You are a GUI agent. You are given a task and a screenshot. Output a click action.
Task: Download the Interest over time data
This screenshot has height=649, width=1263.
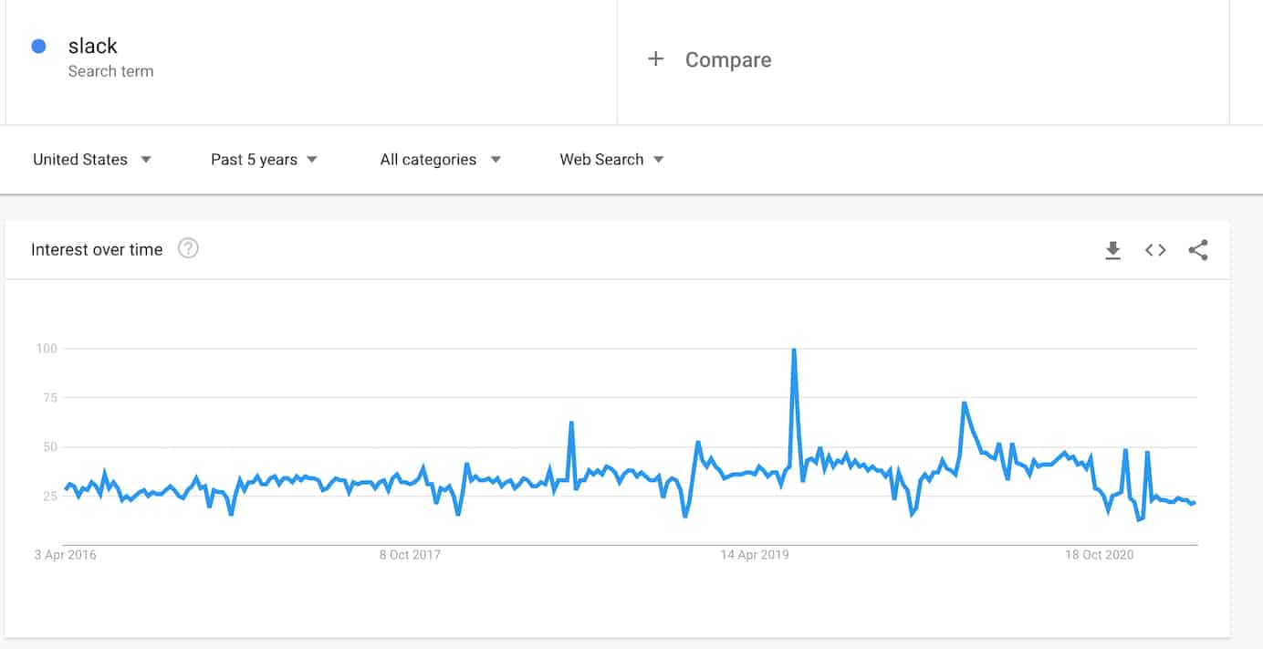pos(1112,250)
